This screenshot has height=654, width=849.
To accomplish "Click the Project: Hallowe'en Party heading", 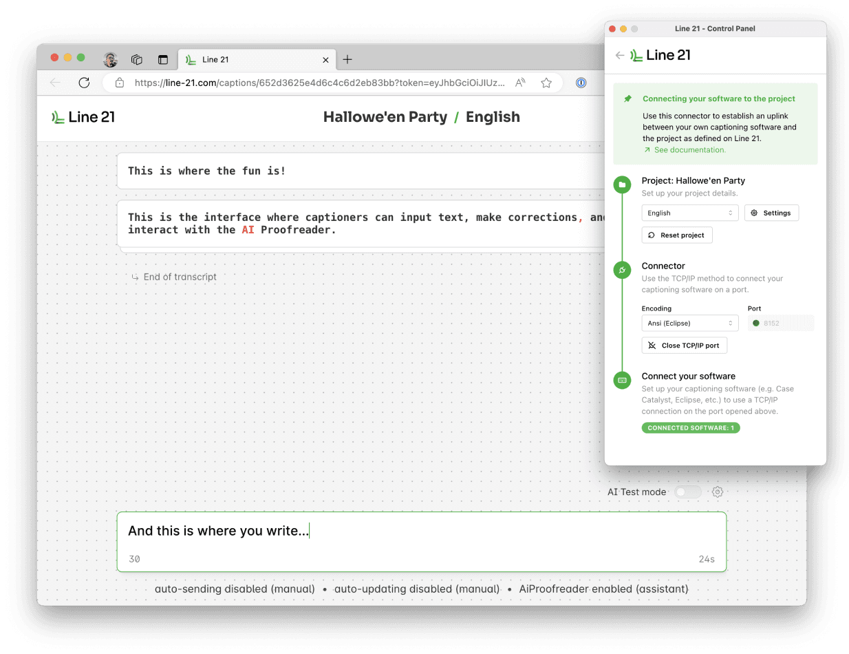I will tap(694, 180).
